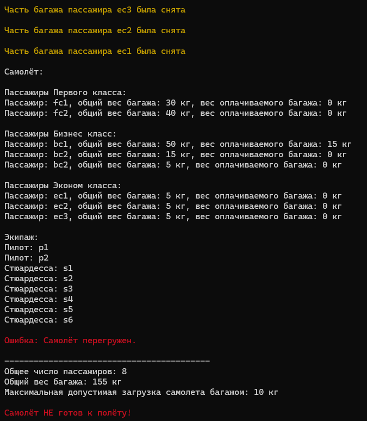This screenshot has height=421, width=367.
Task: Click the yellow message about passenger ec3's baggage
Action: pyautogui.click(x=95, y=10)
